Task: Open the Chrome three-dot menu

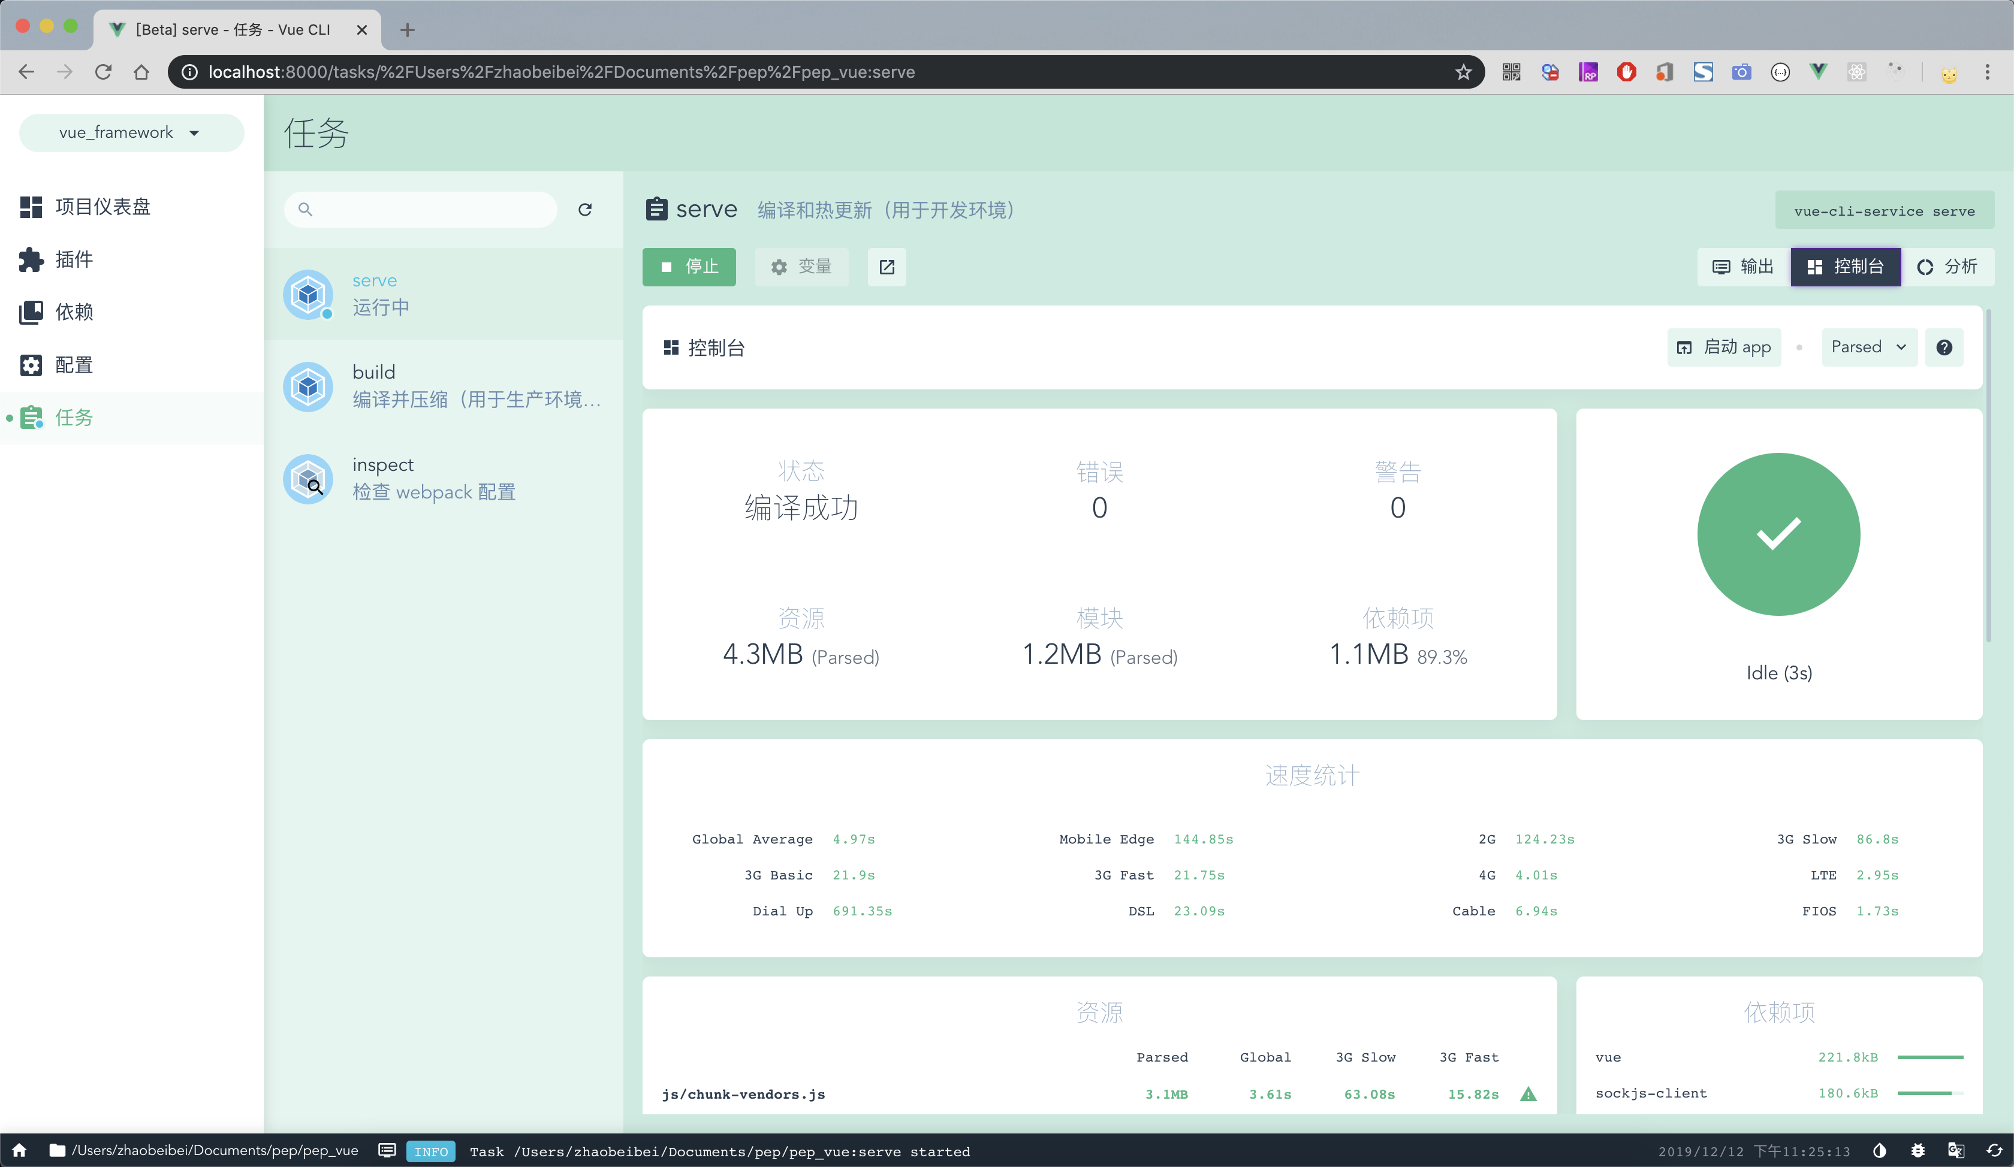Action: [1988, 72]
